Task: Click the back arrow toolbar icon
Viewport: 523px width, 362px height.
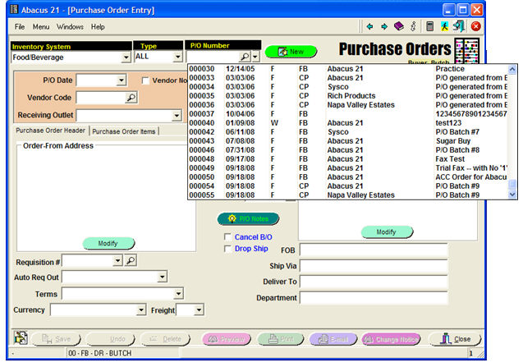Action: pyautogui.click(x=370, y=27)
